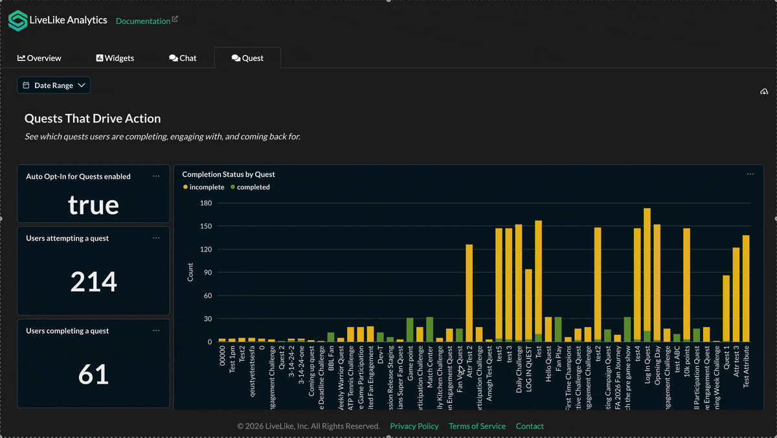Viewport: 777px width, 438px height.
Task: Open the Users completing a quest ellipsis menu
Action: point(156,330)
